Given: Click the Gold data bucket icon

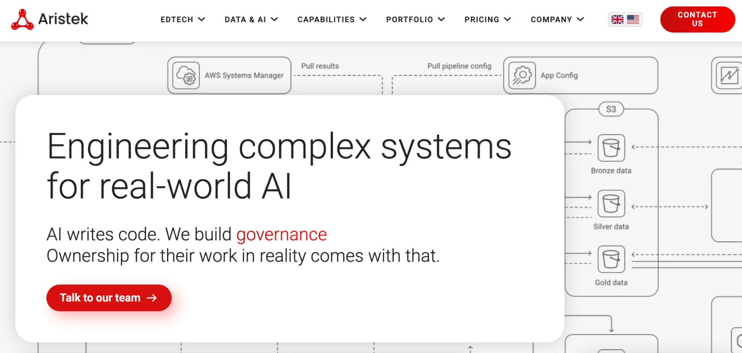Looking at the screenshot, I should (x=611, y=259).
